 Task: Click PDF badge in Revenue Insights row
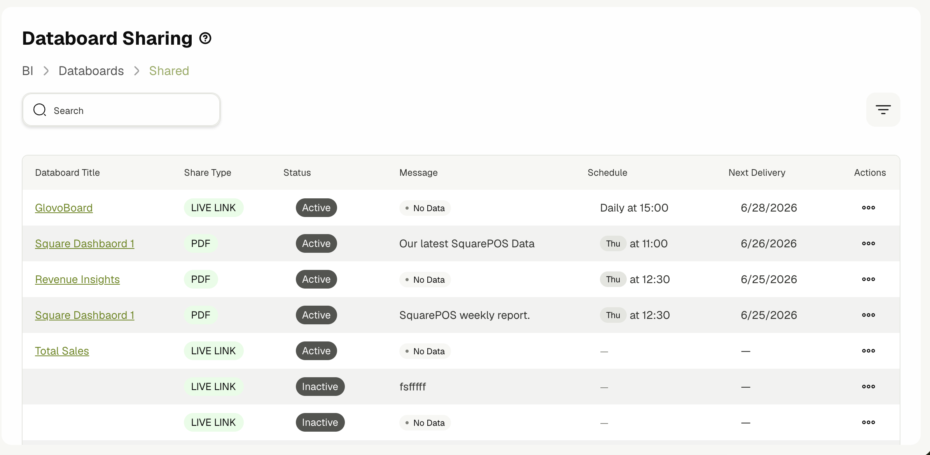click(201, 279)
